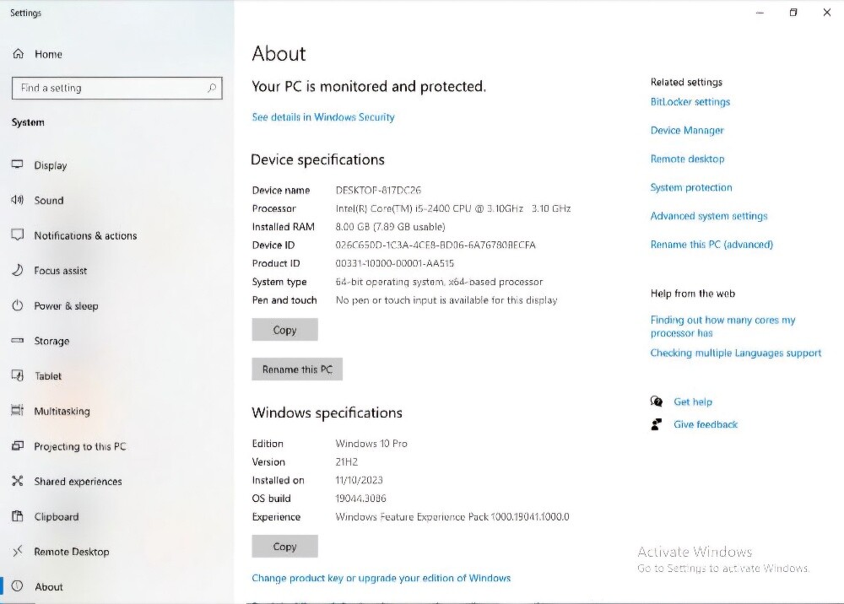
Task: Open the Get help icon
Action: (656, 402)
